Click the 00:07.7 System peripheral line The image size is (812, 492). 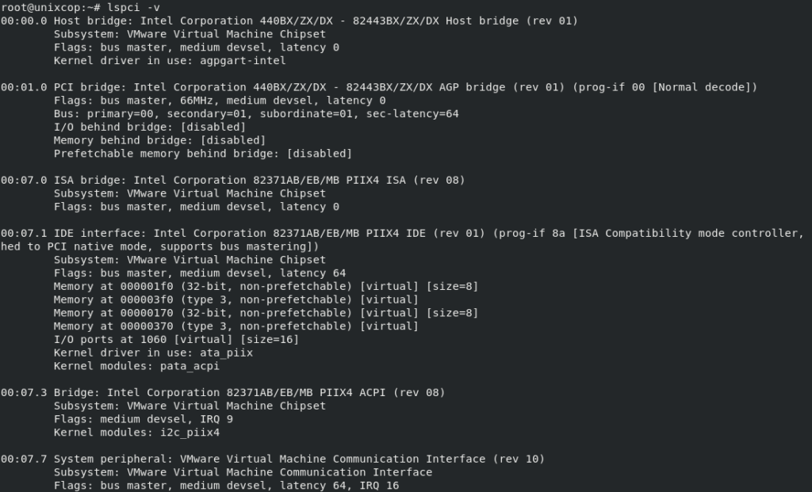pos(273,460)
